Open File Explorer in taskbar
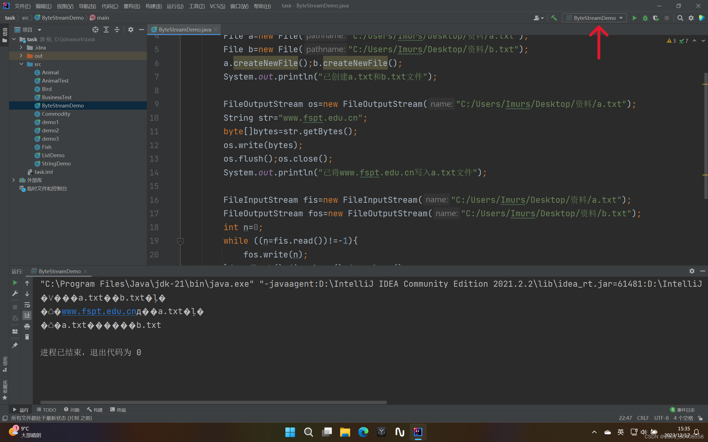708x442 pixels. pyautogui.click(x=345, y=432)
